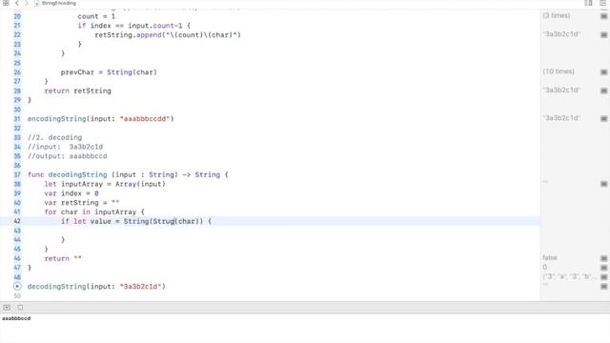
Task: Go back with the left chevron
Action: pyautogui.click(x=17, y=3)
